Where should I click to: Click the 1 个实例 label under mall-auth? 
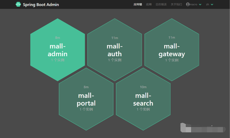pos(115,60)
